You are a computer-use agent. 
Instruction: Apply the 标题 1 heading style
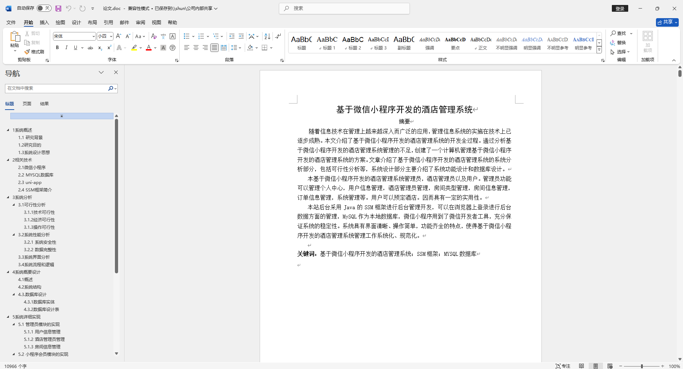327,42
